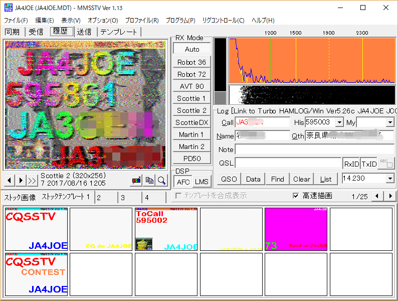Switch to ストック画像 tab
This screenshot has width=398, height=301.
[x=20, y=197]
